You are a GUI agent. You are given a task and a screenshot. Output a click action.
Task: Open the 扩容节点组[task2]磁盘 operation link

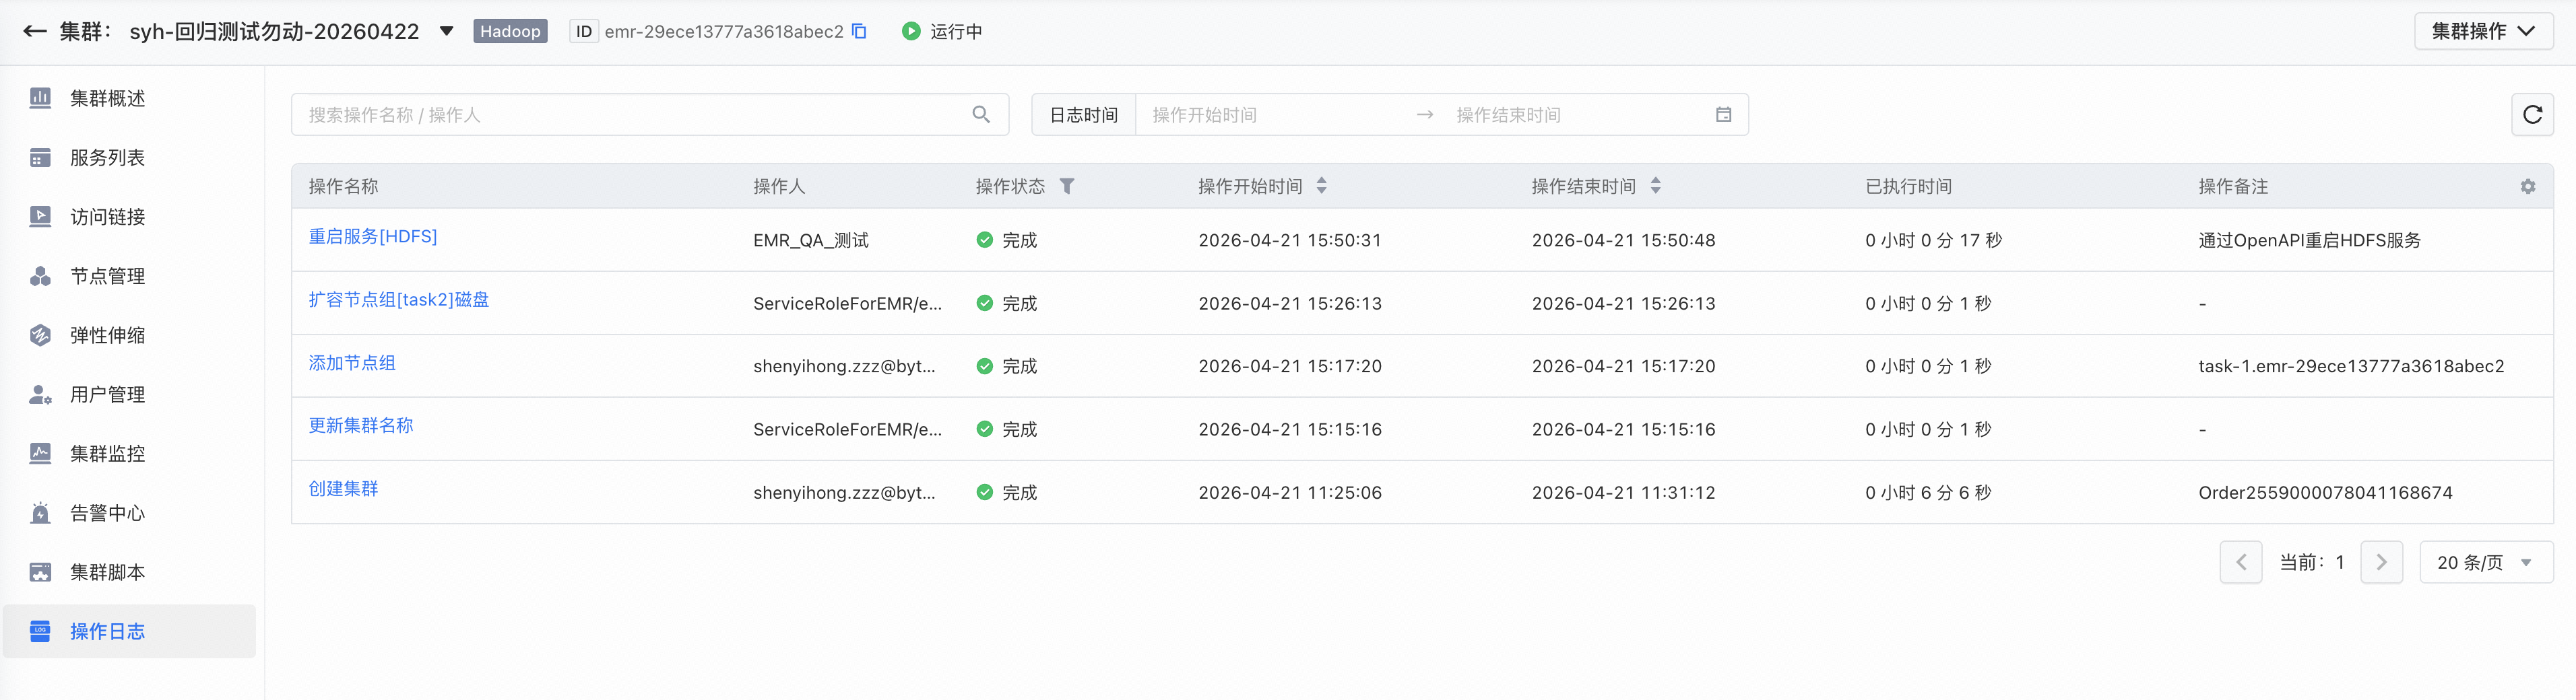point(399,300)
